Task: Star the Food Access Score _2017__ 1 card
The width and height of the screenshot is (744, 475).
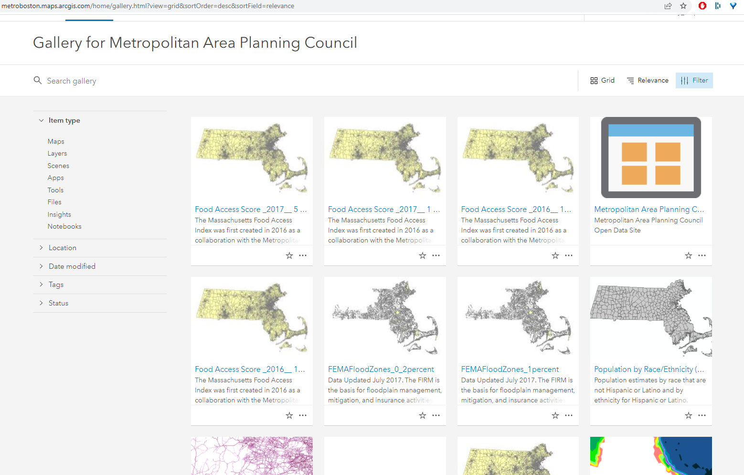Action: point(423,255)
